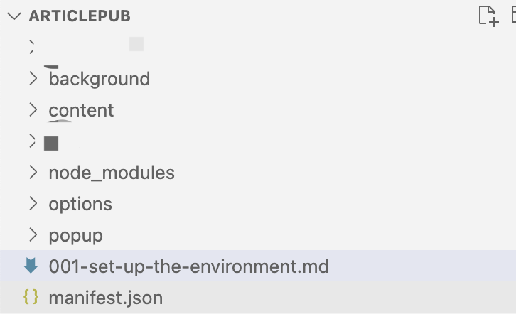Click the markdown file arrow icon

[31, 266]
